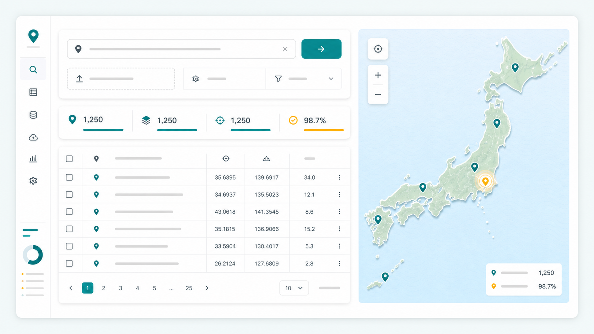Image resolution: width=594 pixels, height=334 pixels.
Task: Open more options for row 34.6937
Action: tap(339, 195)
